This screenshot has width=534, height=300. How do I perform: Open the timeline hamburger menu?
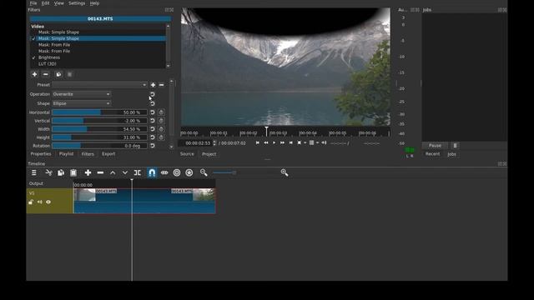34,172
